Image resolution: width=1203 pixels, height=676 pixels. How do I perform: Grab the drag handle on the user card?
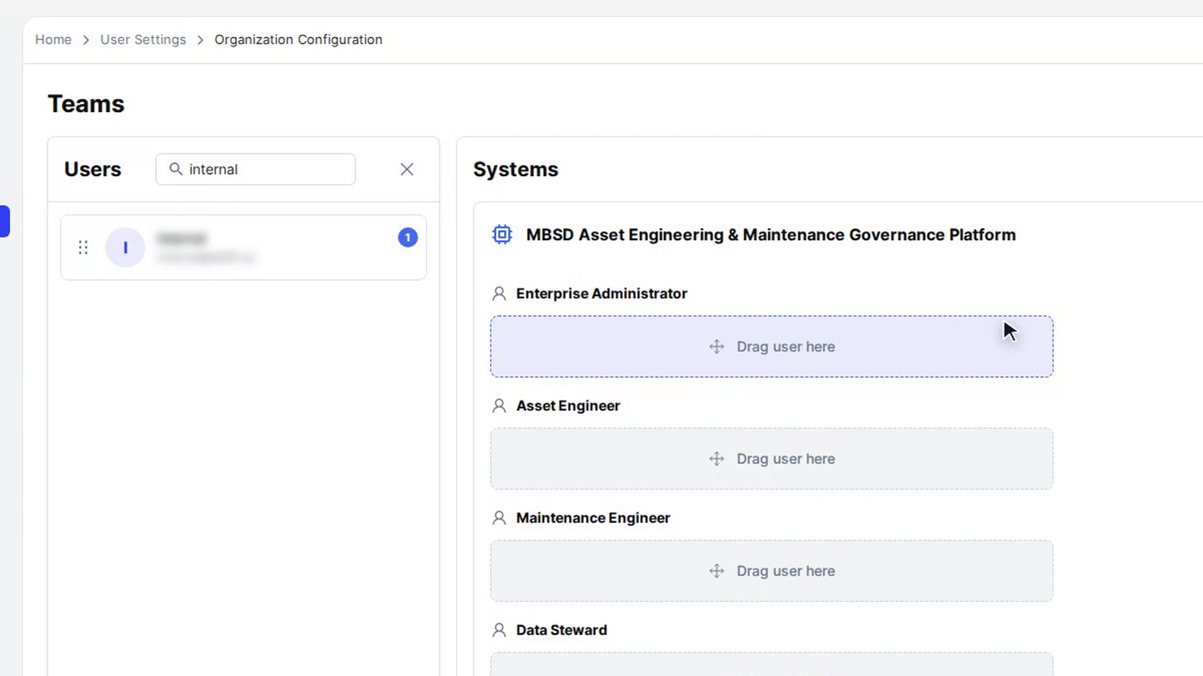[x=83, y=247]
